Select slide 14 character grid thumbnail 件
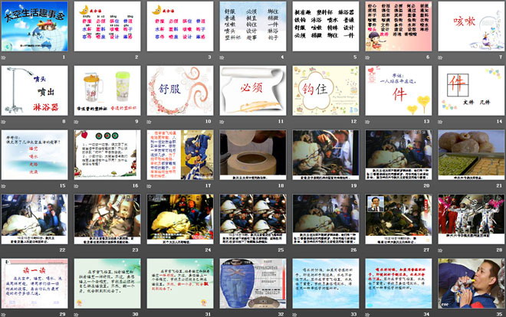Image resolution: width=506 pixels, height=317 pixels. 472,90
